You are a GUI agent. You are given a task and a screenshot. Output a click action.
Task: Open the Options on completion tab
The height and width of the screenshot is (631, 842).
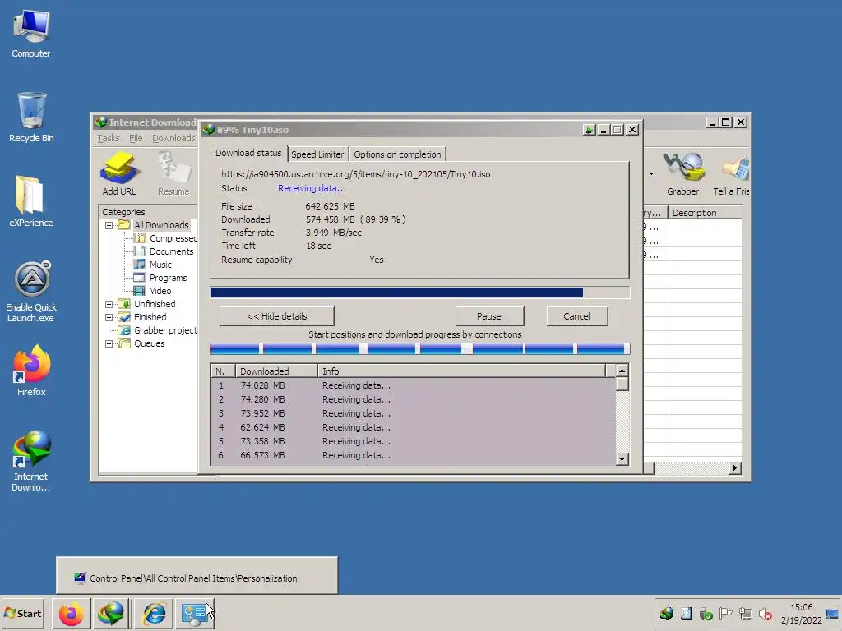[397, 154]
